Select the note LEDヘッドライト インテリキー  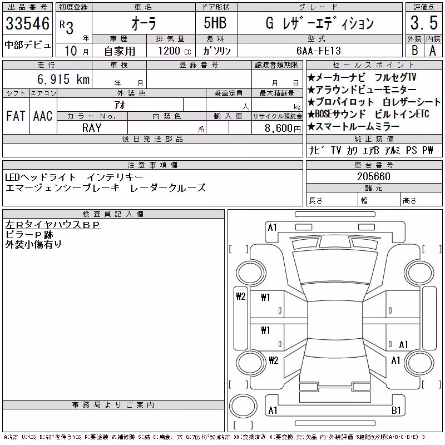pos(75,177)
